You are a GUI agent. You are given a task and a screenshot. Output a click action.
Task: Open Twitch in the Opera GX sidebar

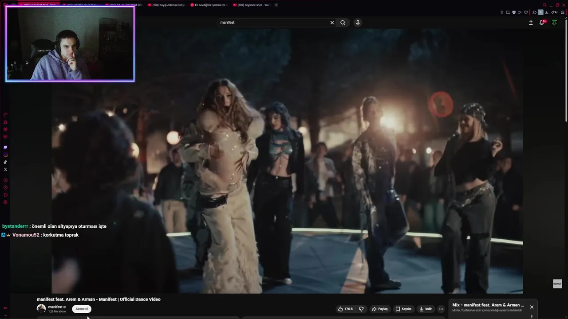coord(5,147)
